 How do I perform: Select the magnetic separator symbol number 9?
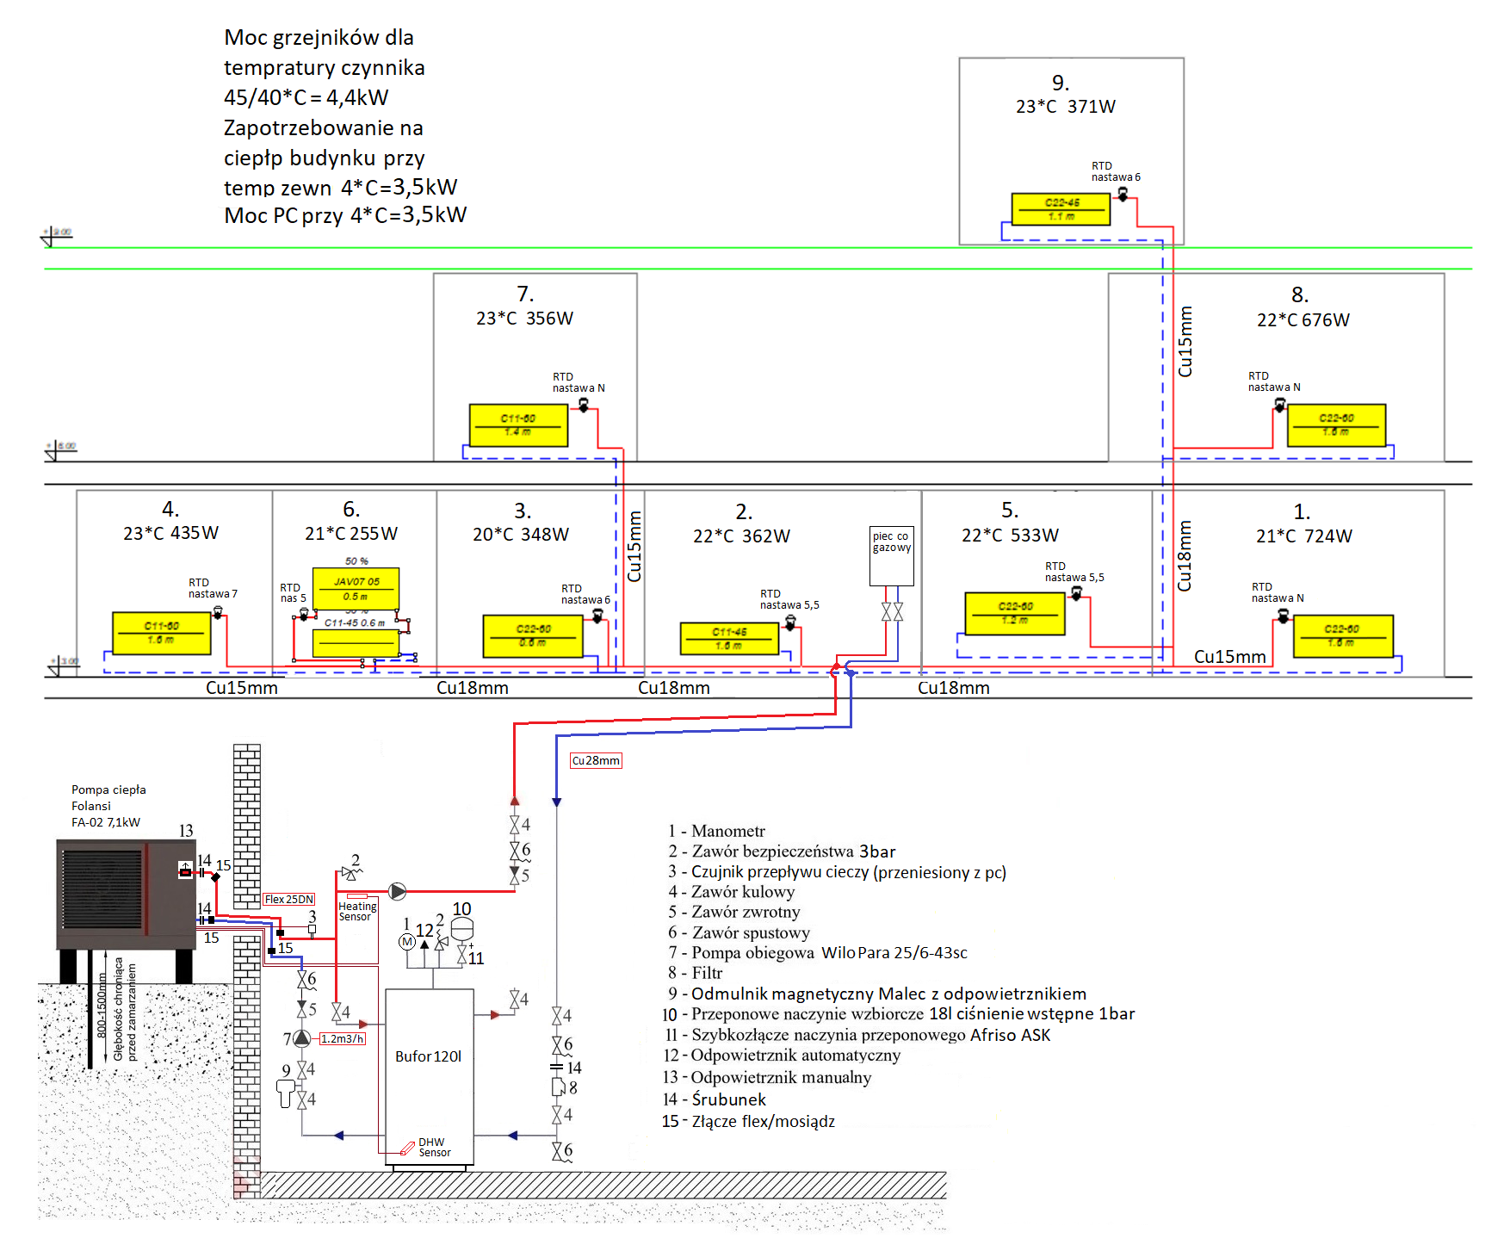pyautogui.click(x=286, y=1093)
